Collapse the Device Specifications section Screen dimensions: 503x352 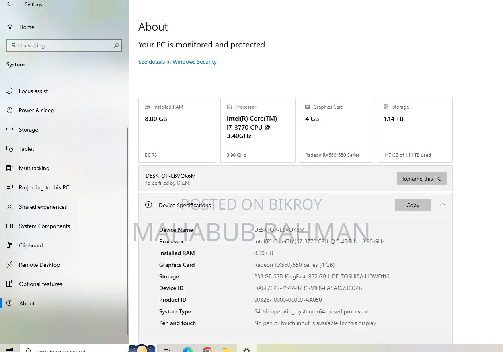pyautogui.click(x=443, y=204)
